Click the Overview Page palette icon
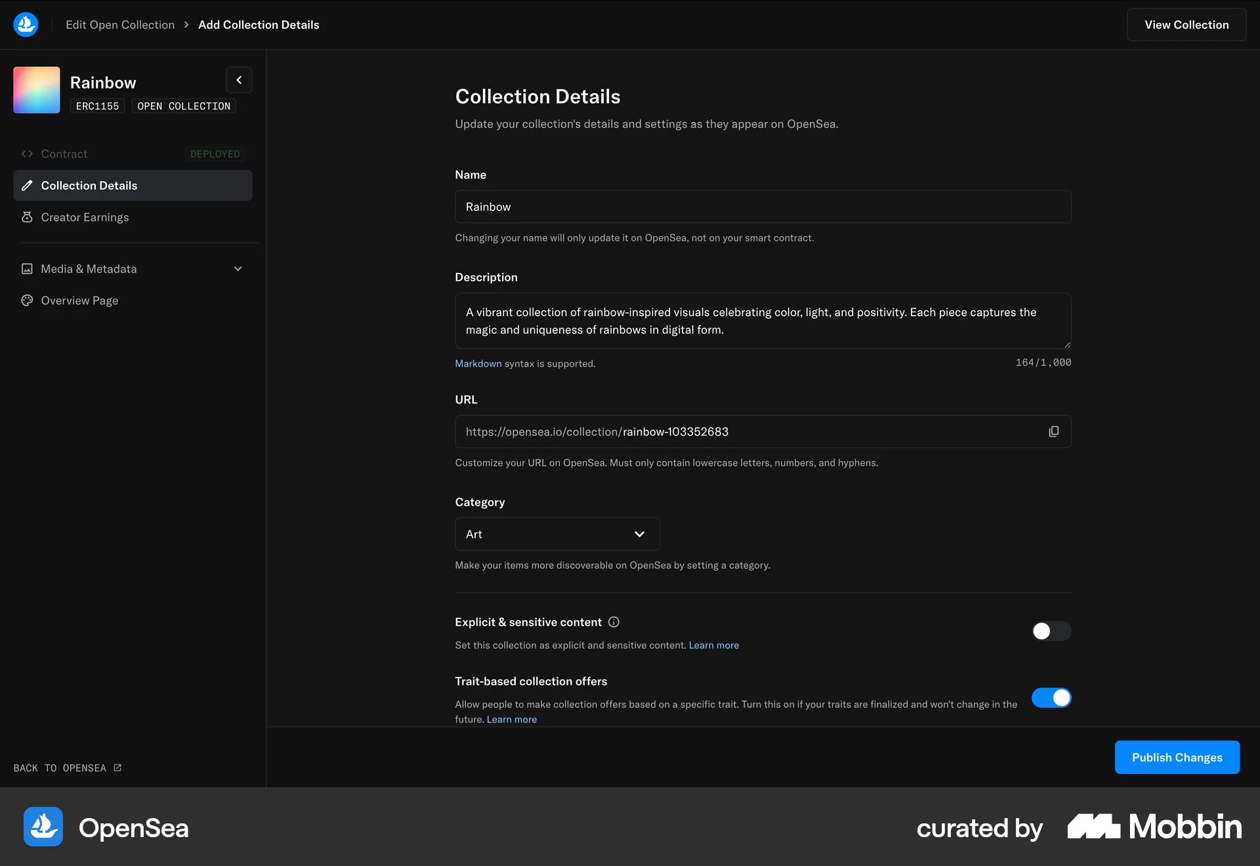The width and height of the screenshot is (1260, 866). click(x=27, y=300)
